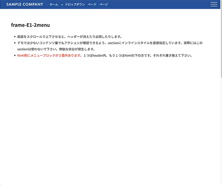222x185 pixels.
Task: Click the bullet dot of the first list item
Action: click(14, 37)
